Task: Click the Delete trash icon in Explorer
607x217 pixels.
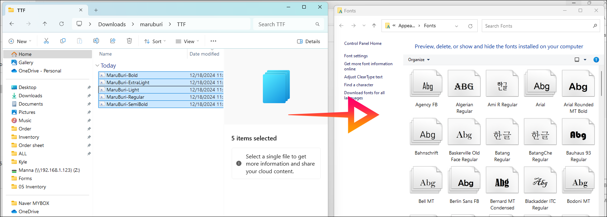Action: coord(129,41)
